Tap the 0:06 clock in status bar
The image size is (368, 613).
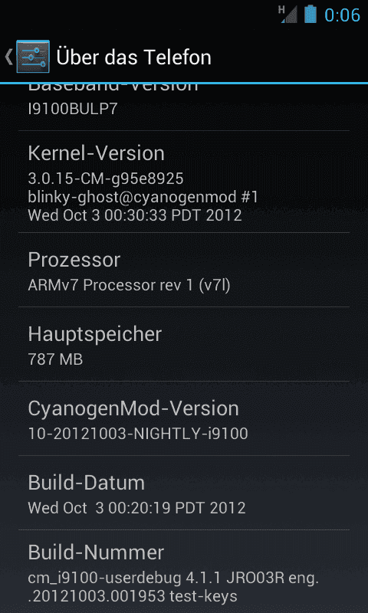[x=342, y=15]
